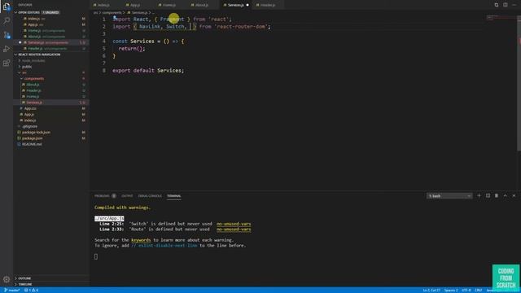The width and height of the screenshot is (521, 293).
Task: Open Header.js in the Open Editors list
Action: [x=51, y=49]
